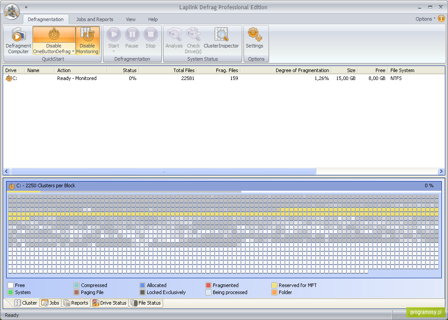This screenshot has height=320, width=448.
Task: Open Settings gear icon
Action: (255, 35)
